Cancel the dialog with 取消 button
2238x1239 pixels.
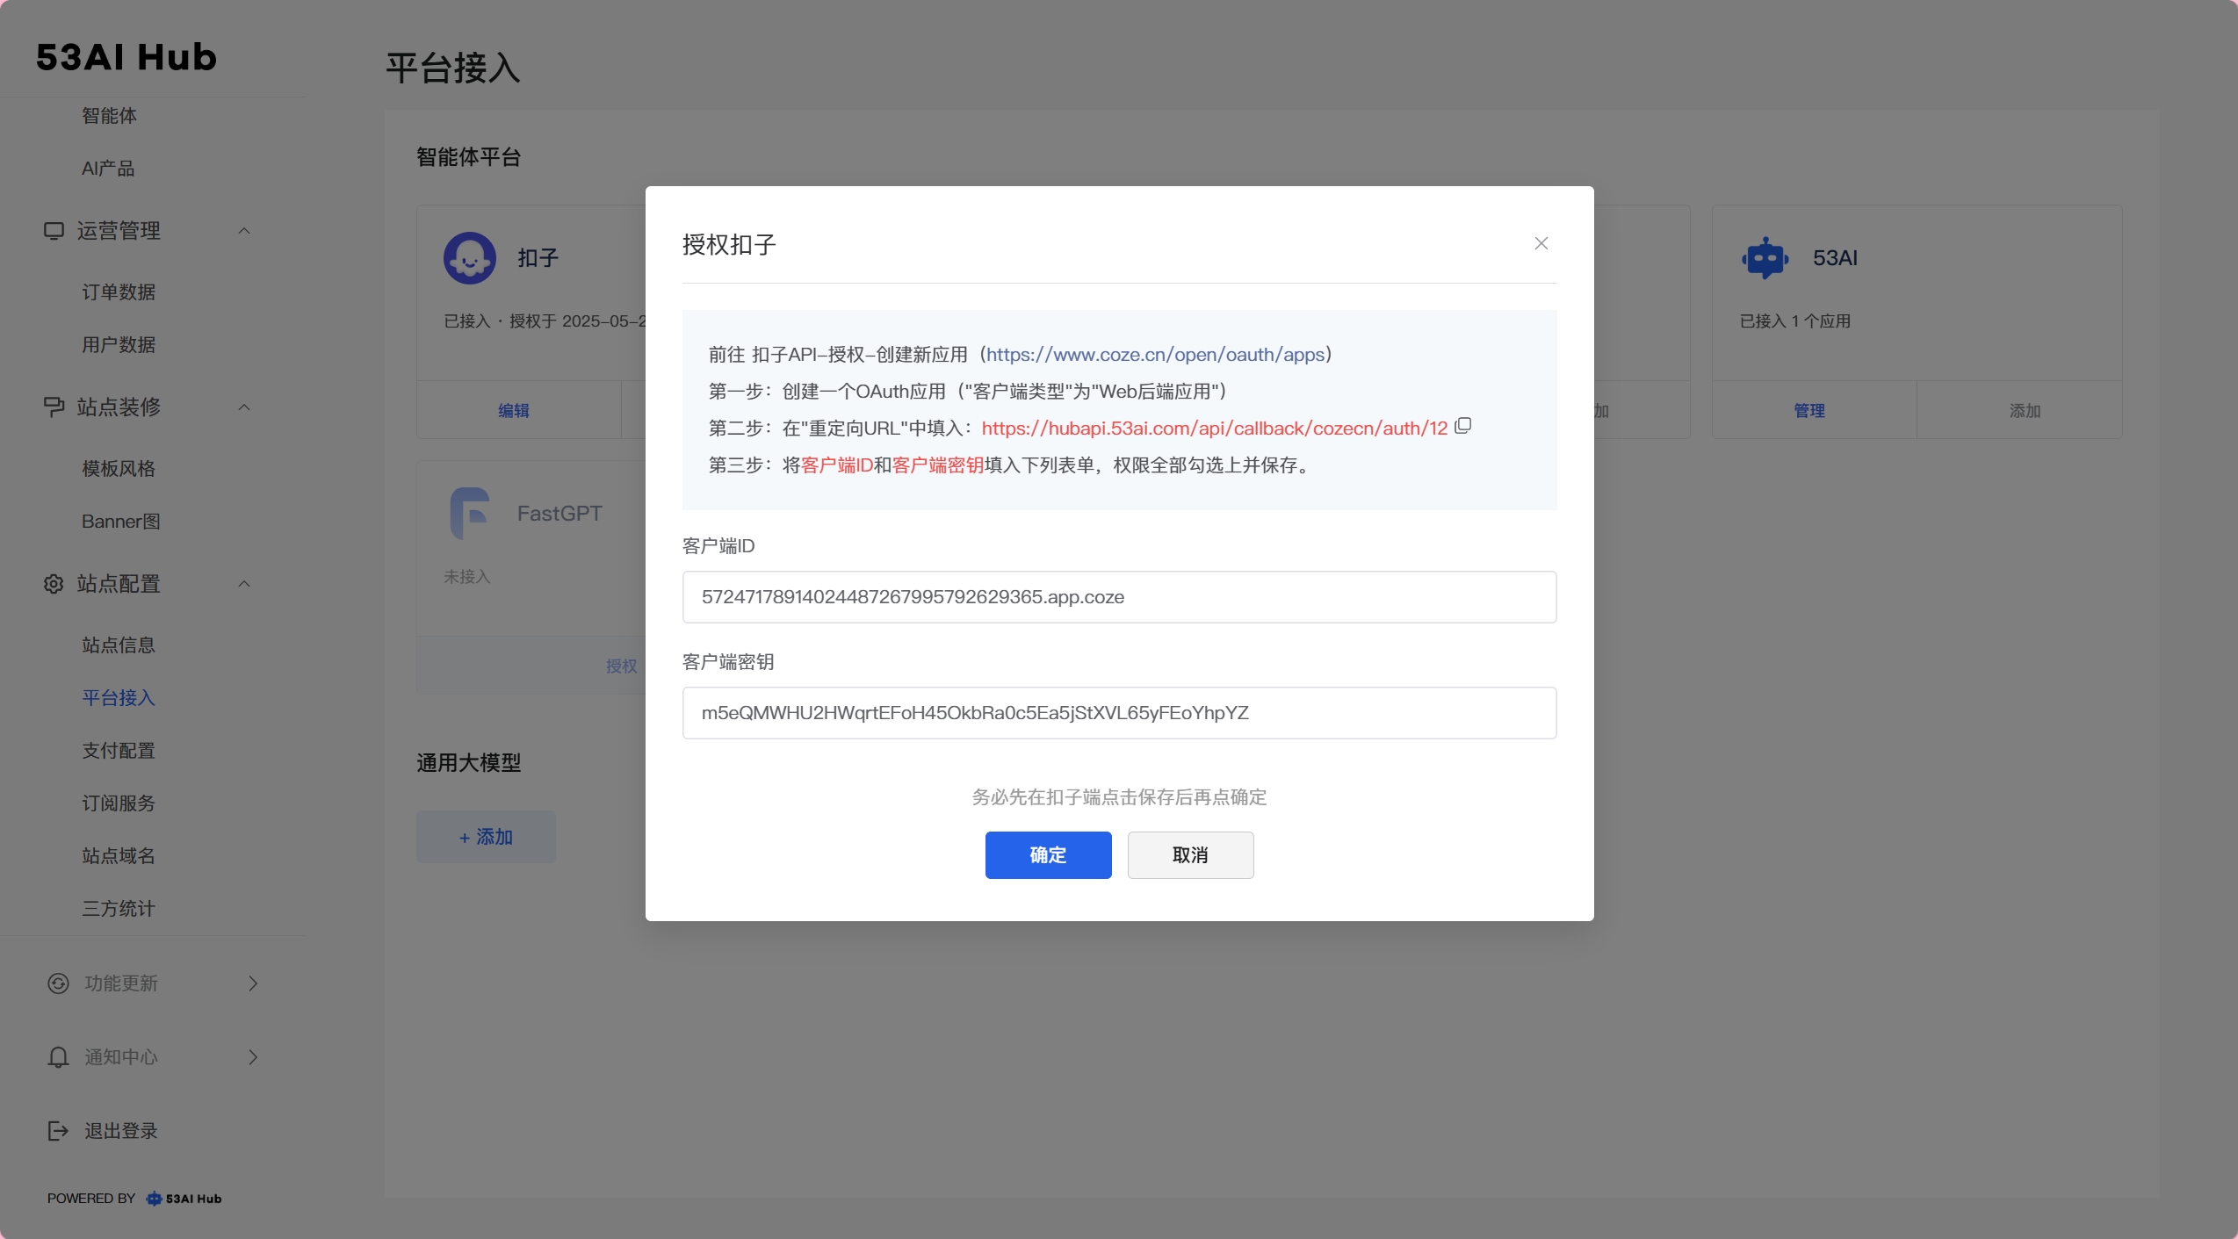click(1190, 854)
